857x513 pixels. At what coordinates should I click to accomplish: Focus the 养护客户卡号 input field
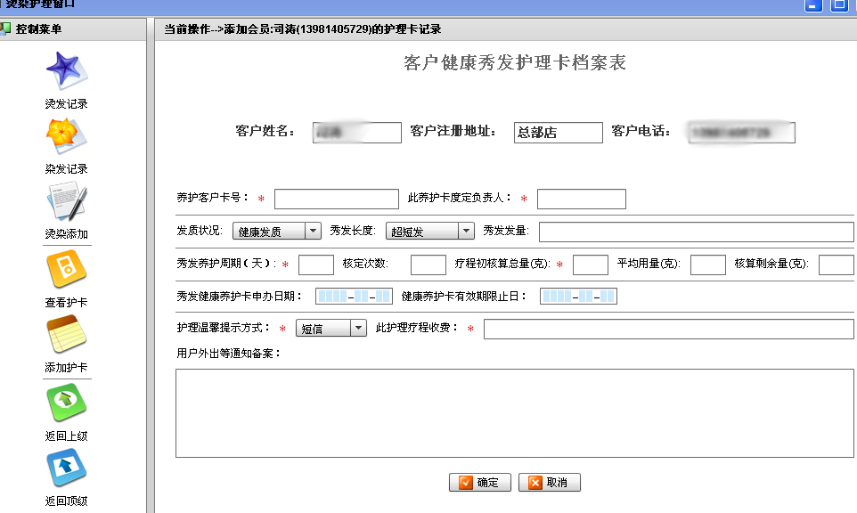coord(337,199)
